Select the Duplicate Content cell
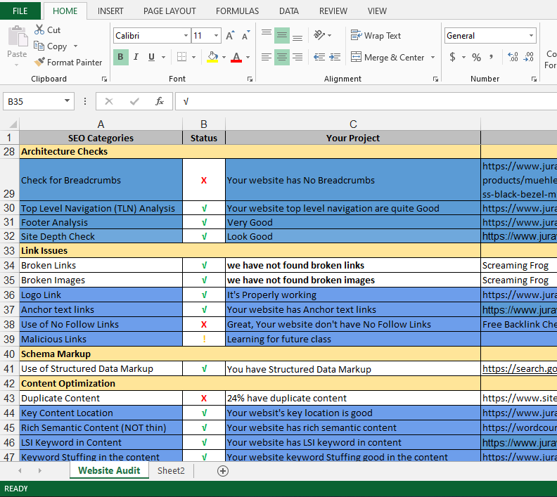The width and height of the screenshot is (557, 497). point(101,399)
